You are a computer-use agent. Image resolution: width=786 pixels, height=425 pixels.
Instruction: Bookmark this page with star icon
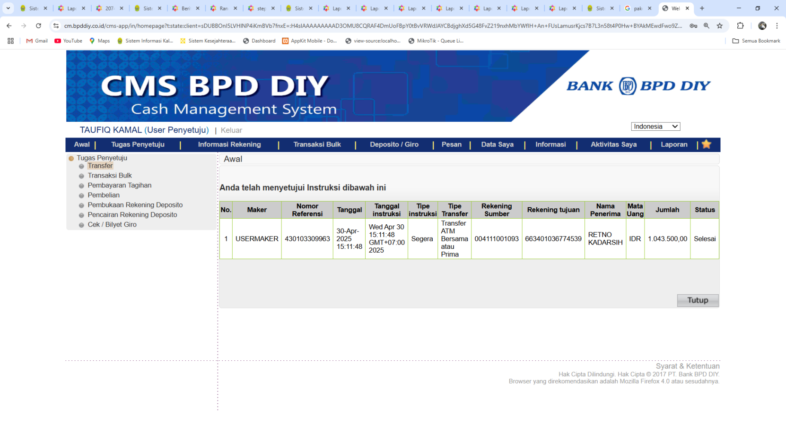(720, 26)
